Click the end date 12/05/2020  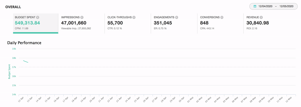click(x=286, y=6)
